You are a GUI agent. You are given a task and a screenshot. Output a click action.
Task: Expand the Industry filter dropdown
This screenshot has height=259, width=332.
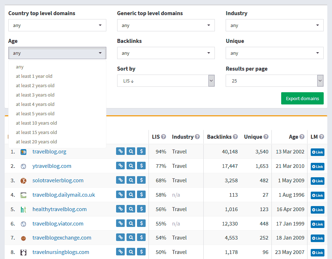coord(274,25)
